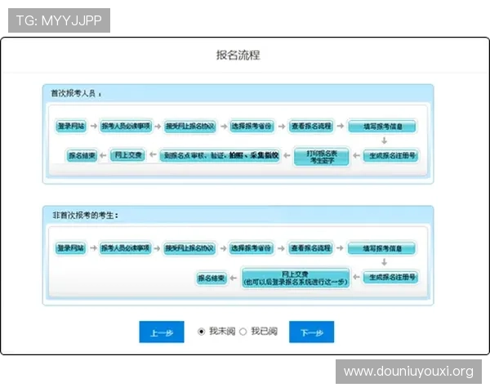Click the 到报名点审核、验证、拍照、采集指纹 step
The height and width of the screenshot is (392, 490).
point(220,155)
